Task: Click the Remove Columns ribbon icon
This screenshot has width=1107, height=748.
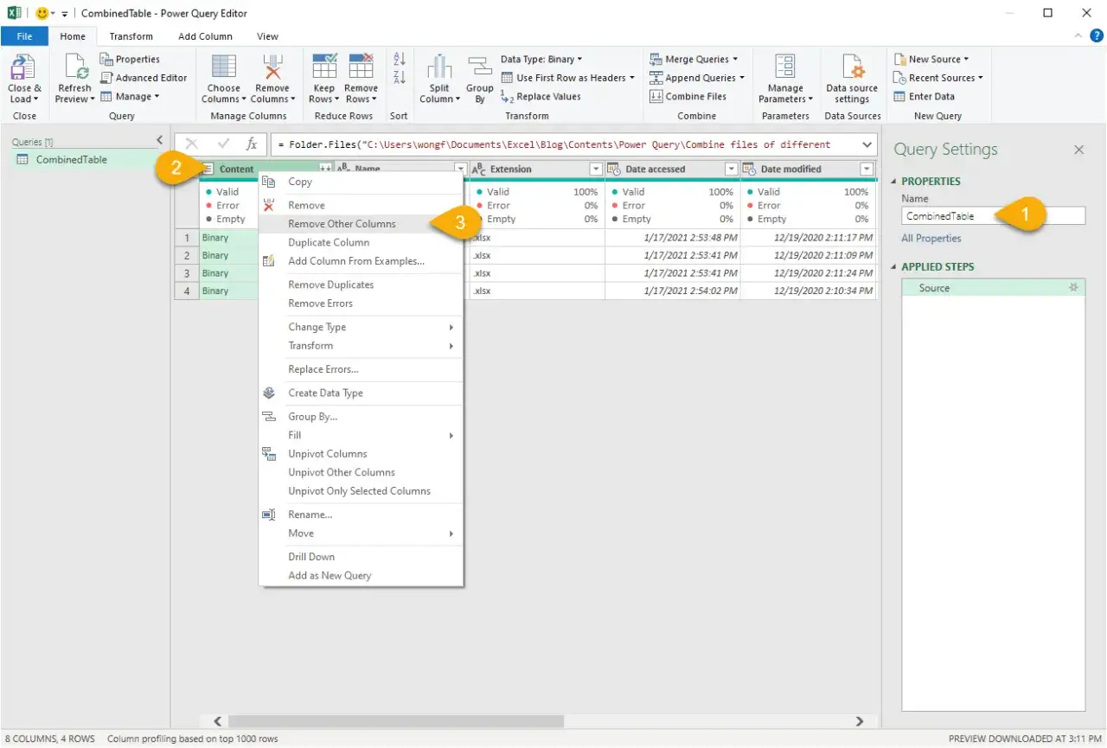Action: pos(272,67)
